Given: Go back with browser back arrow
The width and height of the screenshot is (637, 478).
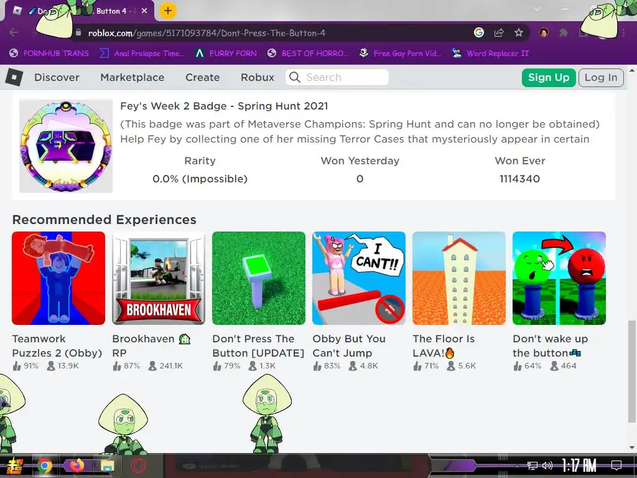Looking at the screenshot, I should (14, 32).
